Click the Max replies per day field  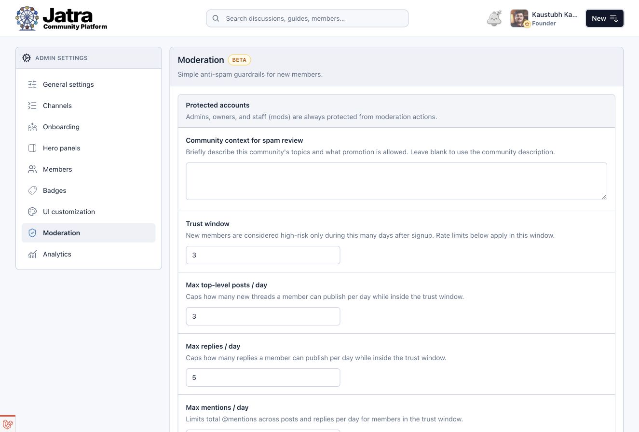pyautogui.click(x=263, y=378)
